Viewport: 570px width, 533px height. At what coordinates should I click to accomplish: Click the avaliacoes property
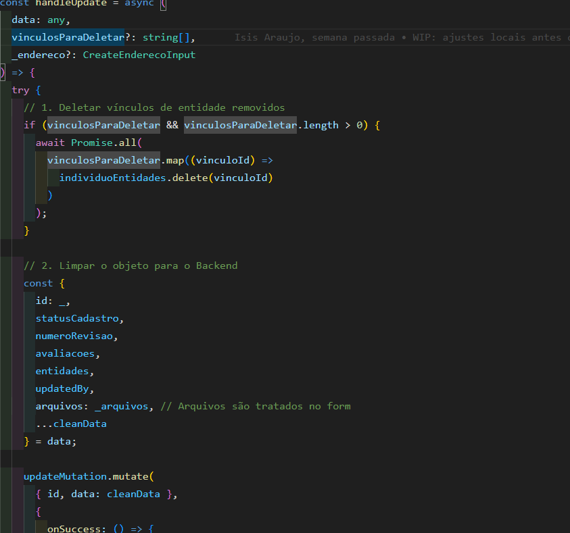[x=67, y=353]
